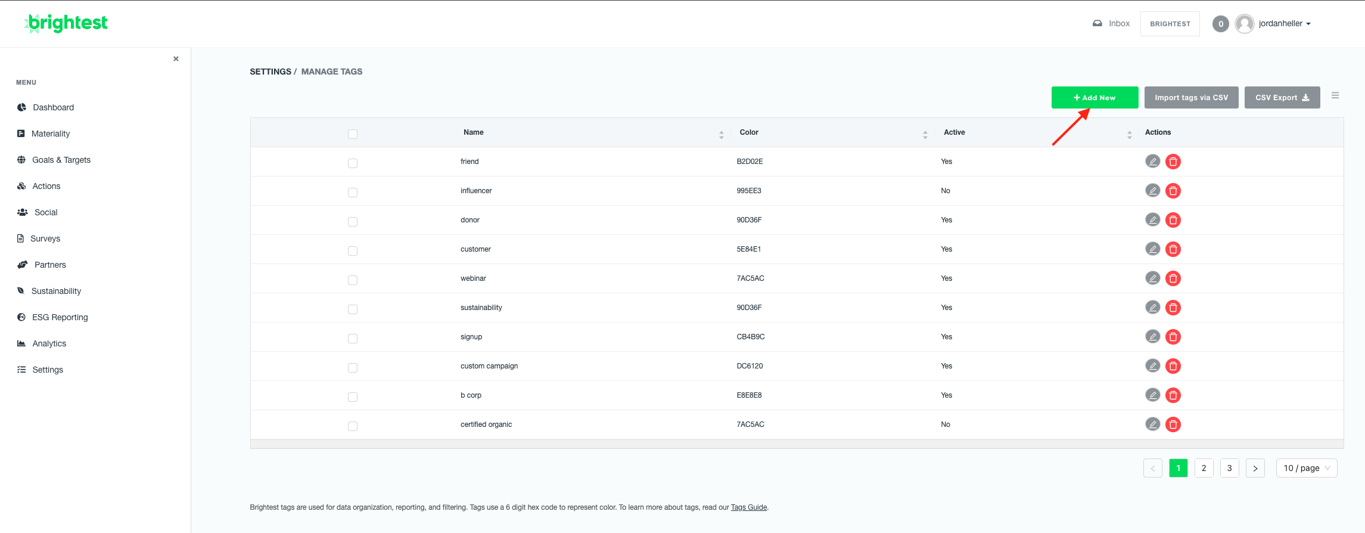Select the b corp row checkbox
The image size is (1365, 533).
(353, 397)
